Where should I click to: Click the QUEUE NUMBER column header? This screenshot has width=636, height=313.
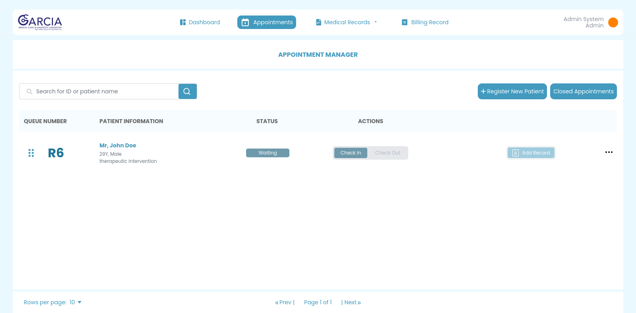coord(45,121)
